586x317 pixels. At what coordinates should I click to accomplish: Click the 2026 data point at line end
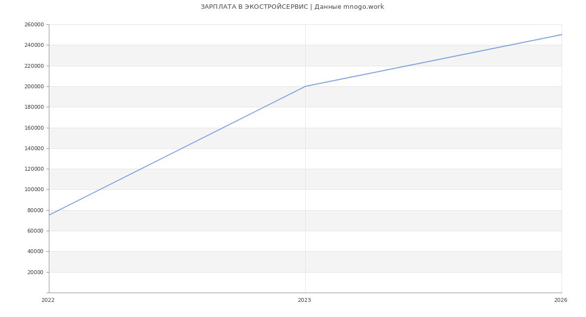pyautogui.click(x=561, y=35)
